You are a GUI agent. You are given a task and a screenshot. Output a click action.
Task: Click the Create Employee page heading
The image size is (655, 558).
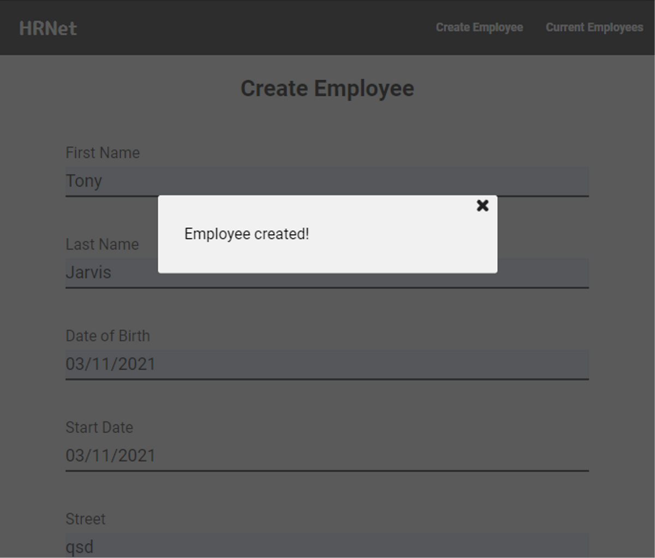[x=327, y=88]
